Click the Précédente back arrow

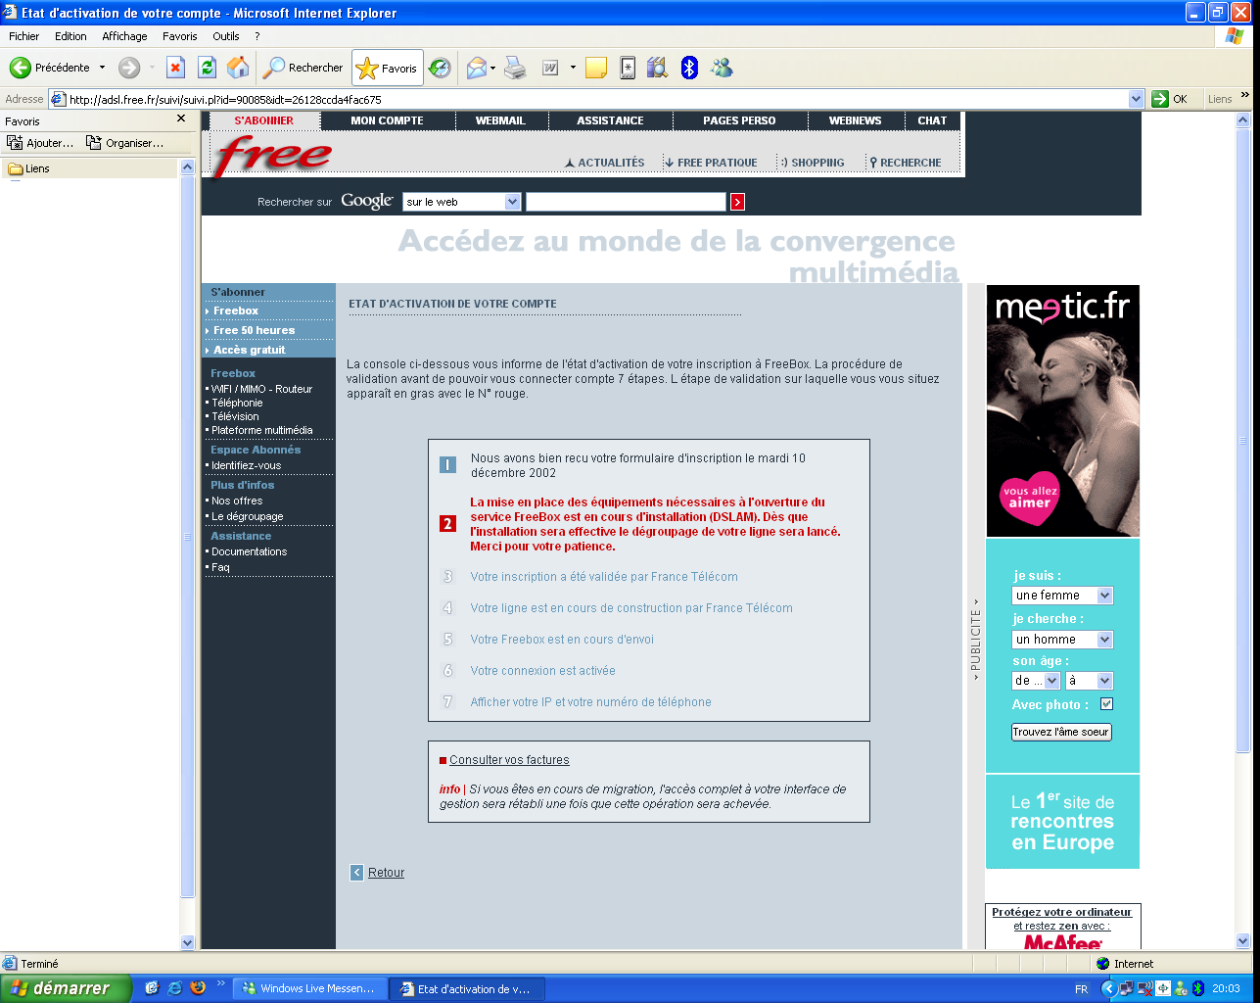[x=21, y=68]
